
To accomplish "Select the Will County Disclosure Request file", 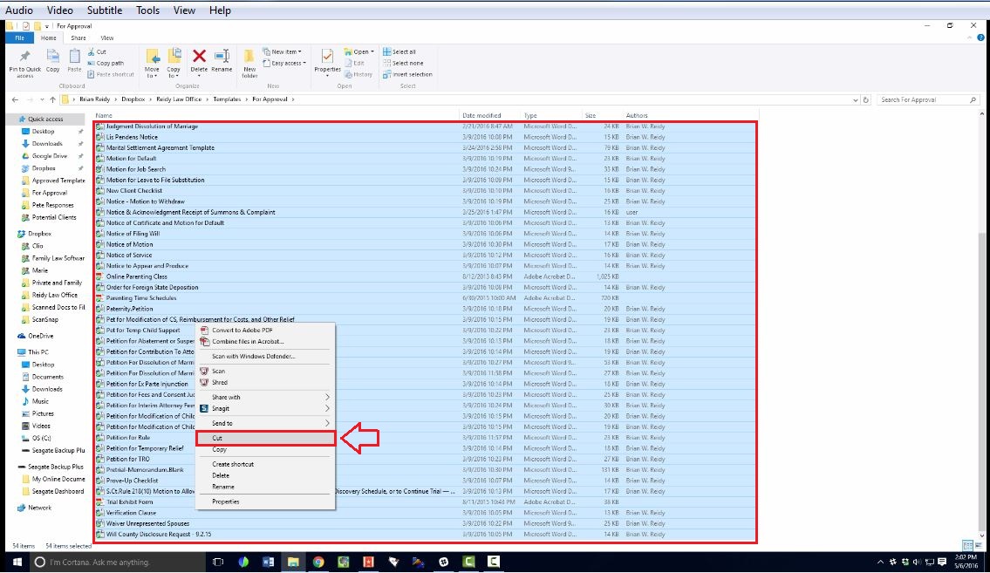I will click(426, 534).
